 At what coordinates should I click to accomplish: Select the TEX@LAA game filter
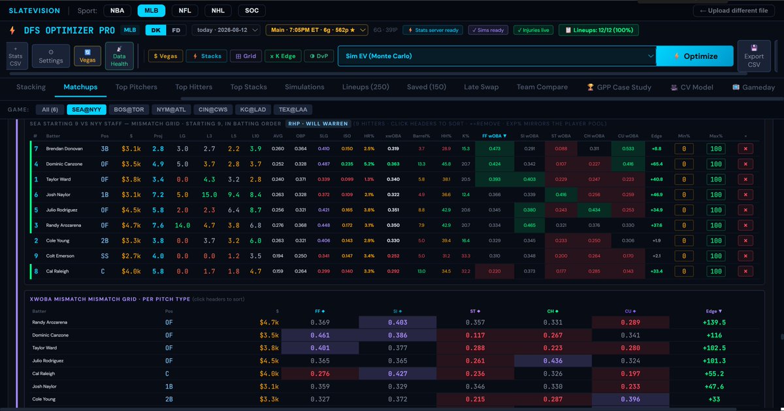coord(293,110)
